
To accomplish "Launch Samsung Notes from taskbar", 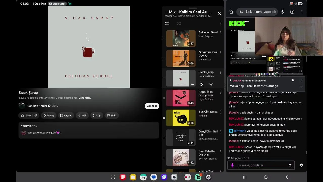I will click(123, 177).
